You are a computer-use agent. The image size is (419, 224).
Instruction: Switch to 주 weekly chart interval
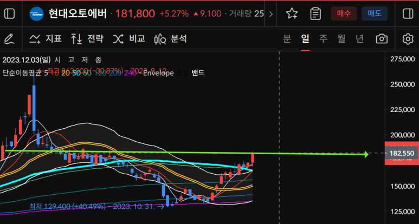click(x=324, y=39)
